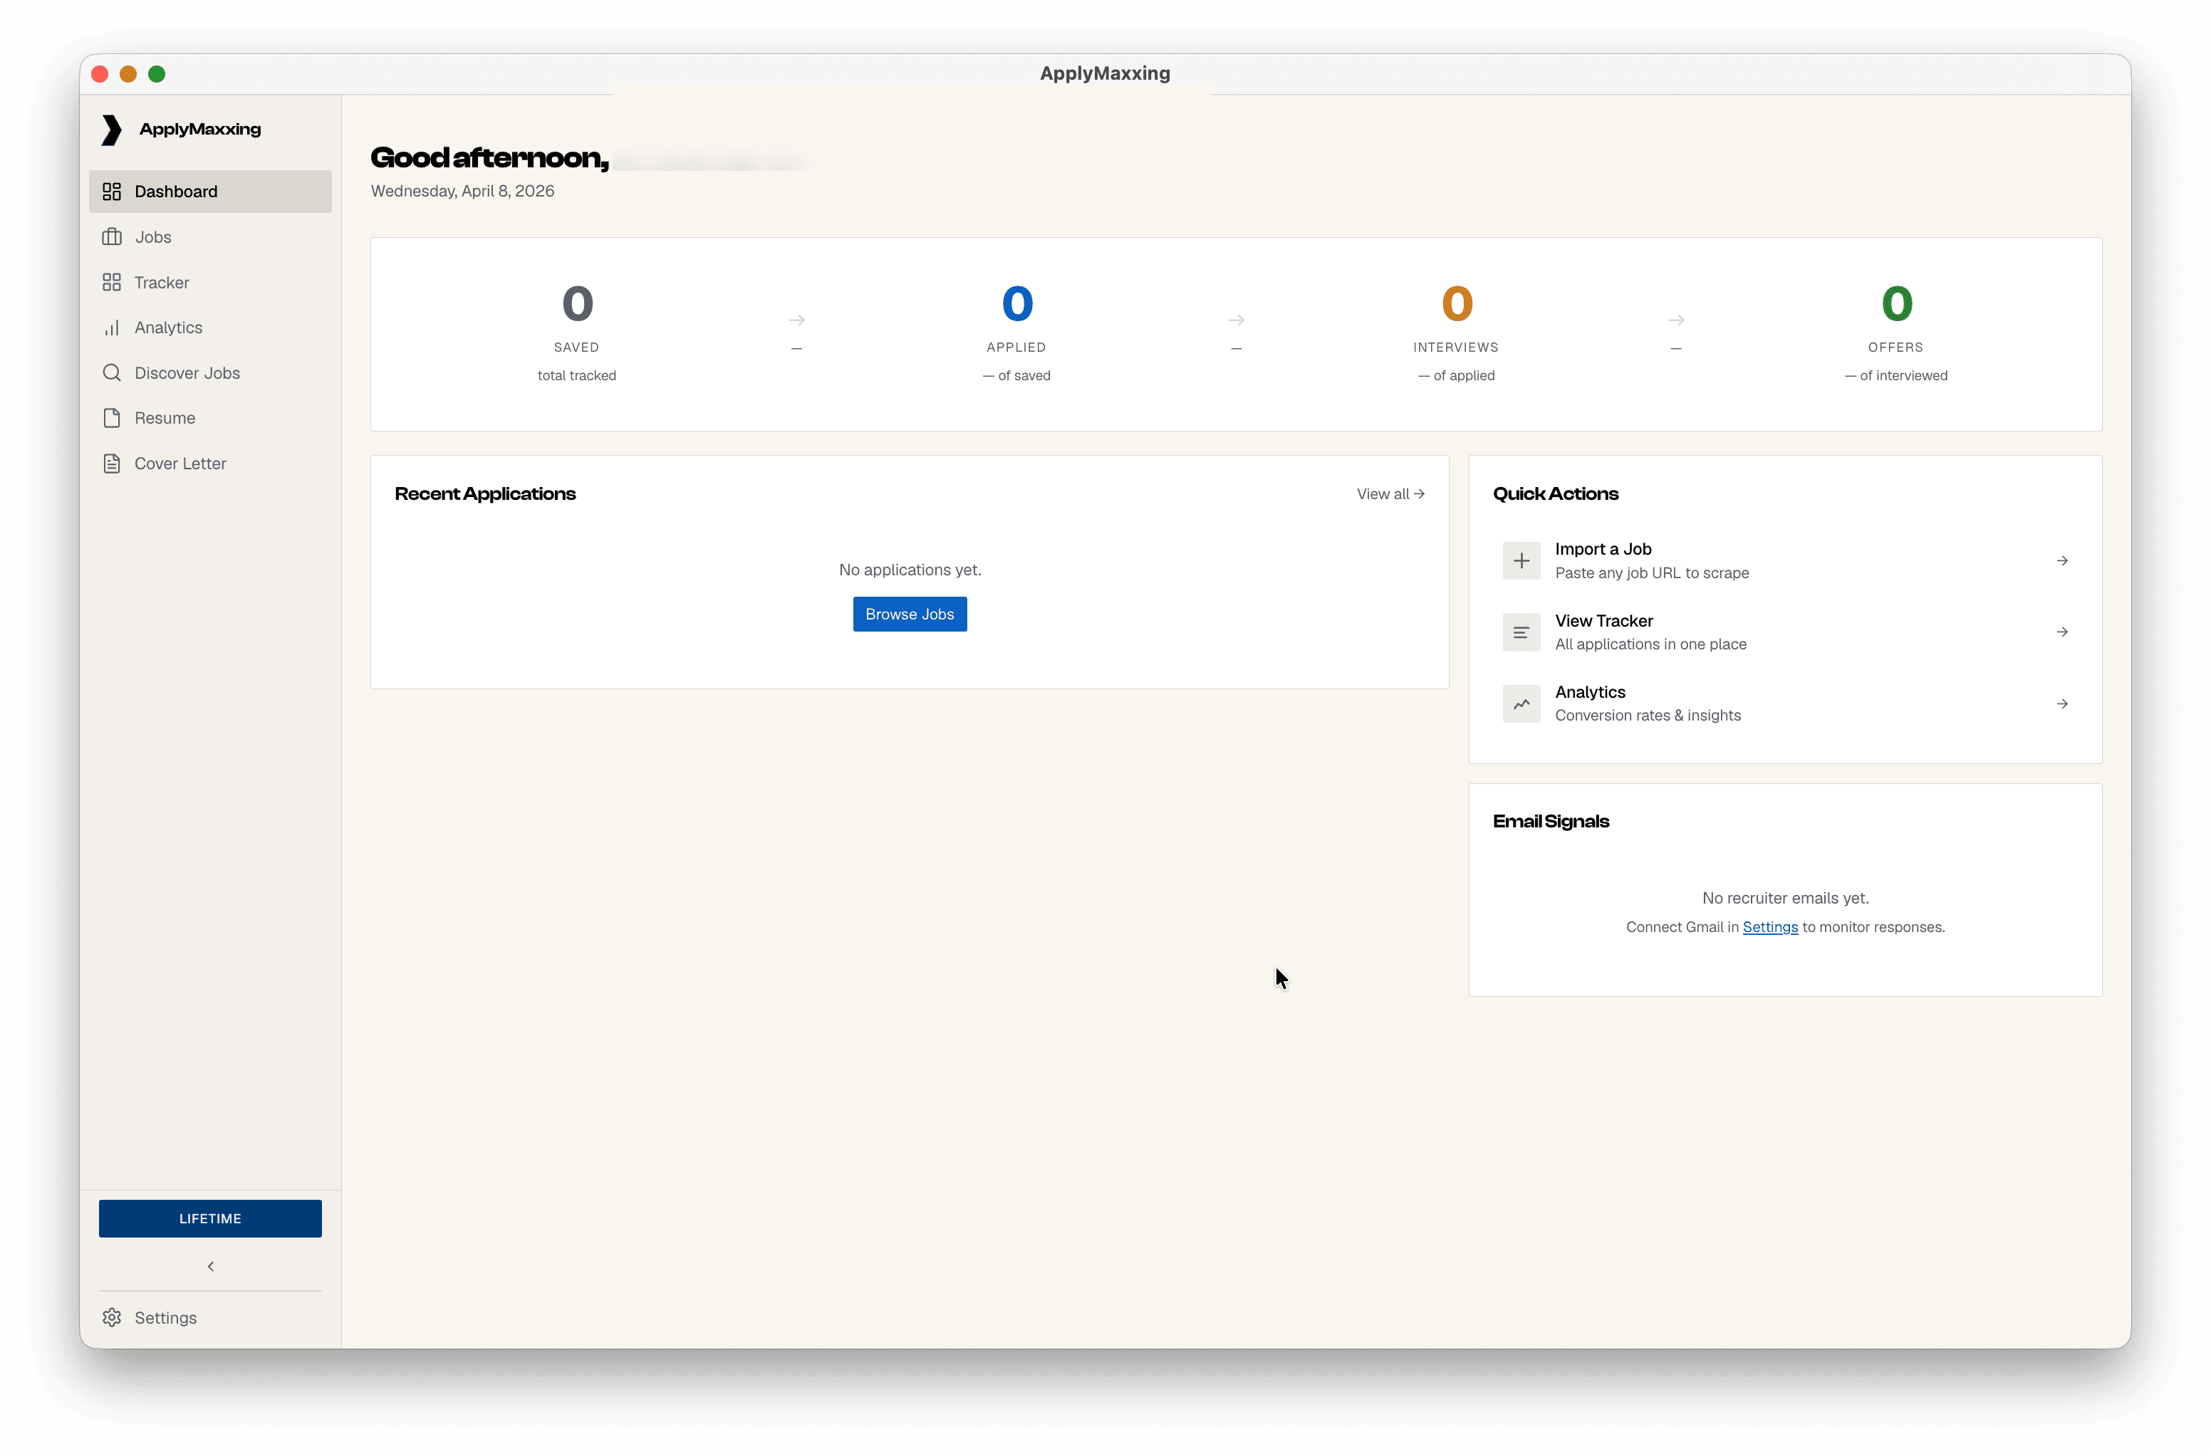The width and height of the screenshot is (2211, 1454).
Task: Click the Saved count statistic
Action: pyautogui.click(x=577, y=303)
